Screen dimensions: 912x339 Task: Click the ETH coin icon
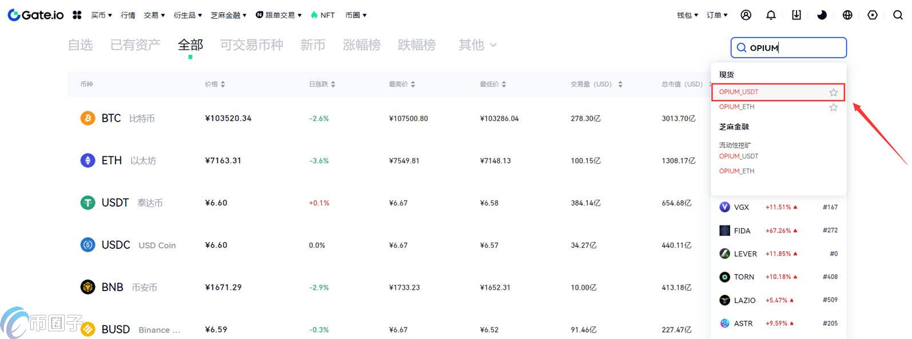[x=87, y=160]
